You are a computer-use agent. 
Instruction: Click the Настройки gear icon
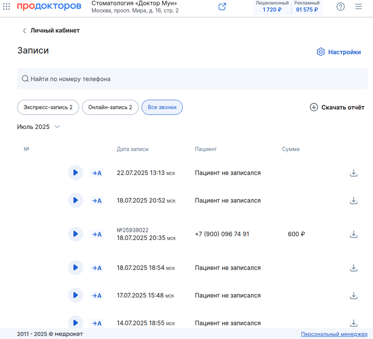(x=320, y=52)
